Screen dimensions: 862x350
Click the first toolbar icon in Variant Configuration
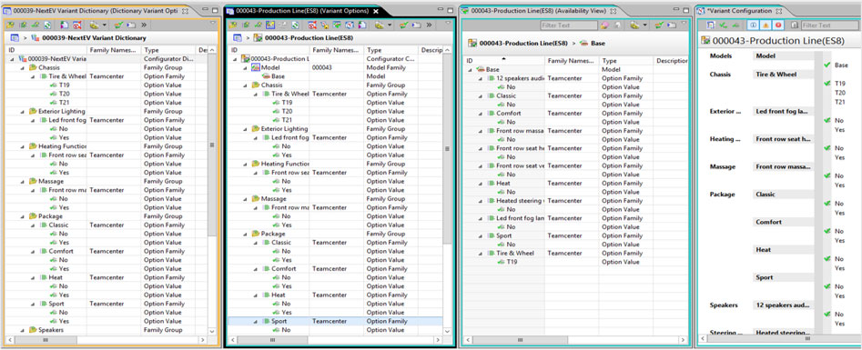pyautogui.click(x=711, y=25)
